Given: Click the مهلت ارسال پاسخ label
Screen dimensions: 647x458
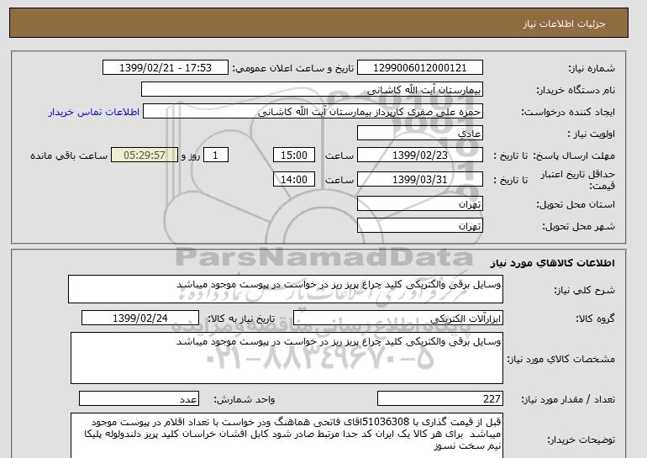Looking at the screenshot, I should (x=574, y=155).
